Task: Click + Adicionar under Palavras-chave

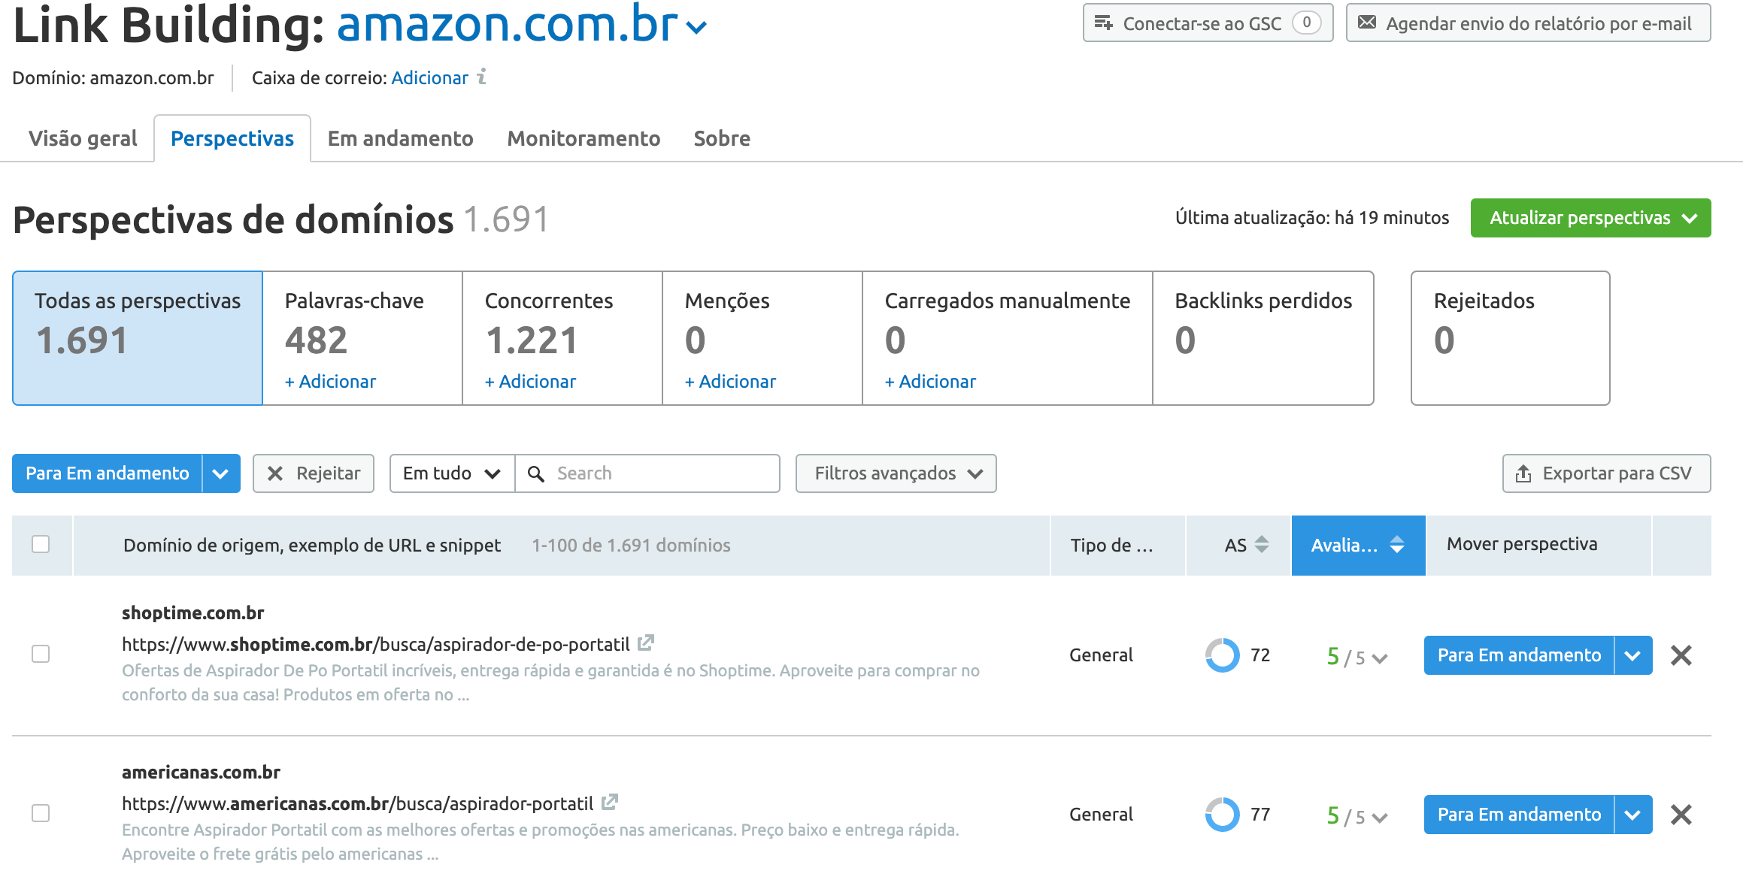Action: (x=330, y=382)
